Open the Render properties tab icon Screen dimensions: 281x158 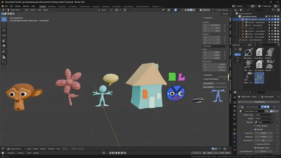(234, 102)
